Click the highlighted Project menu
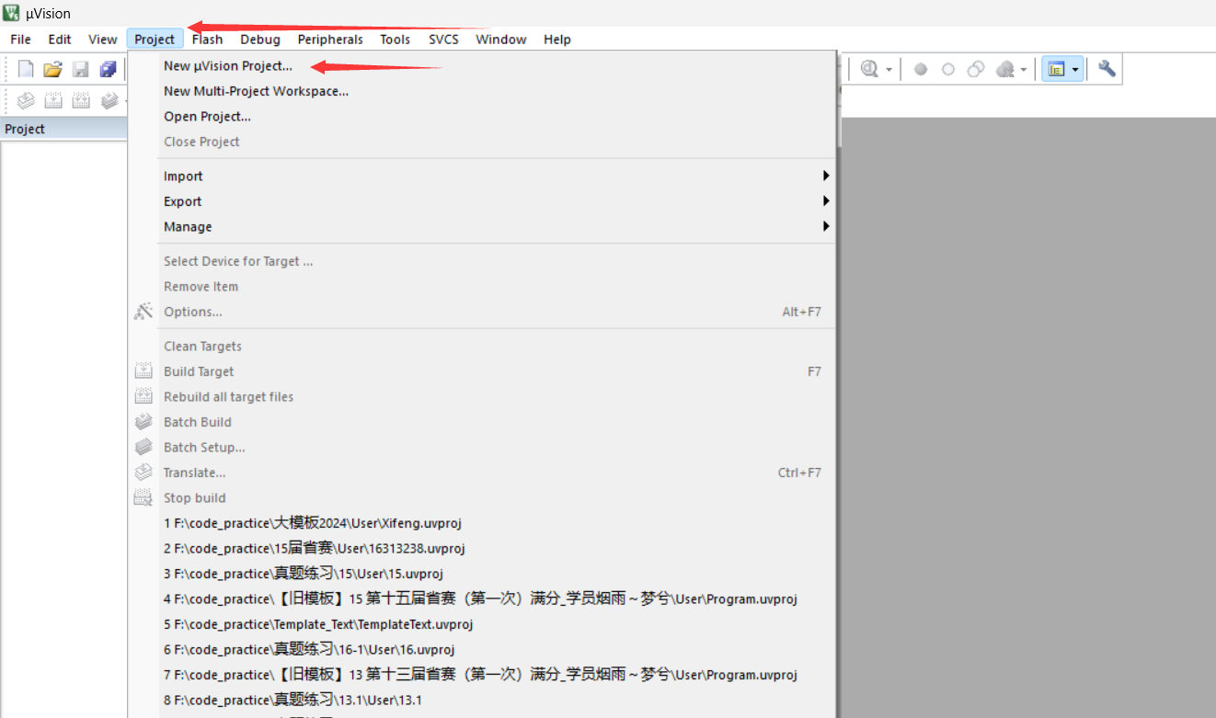Screen dimensions: 1216x718 [155, 39]
